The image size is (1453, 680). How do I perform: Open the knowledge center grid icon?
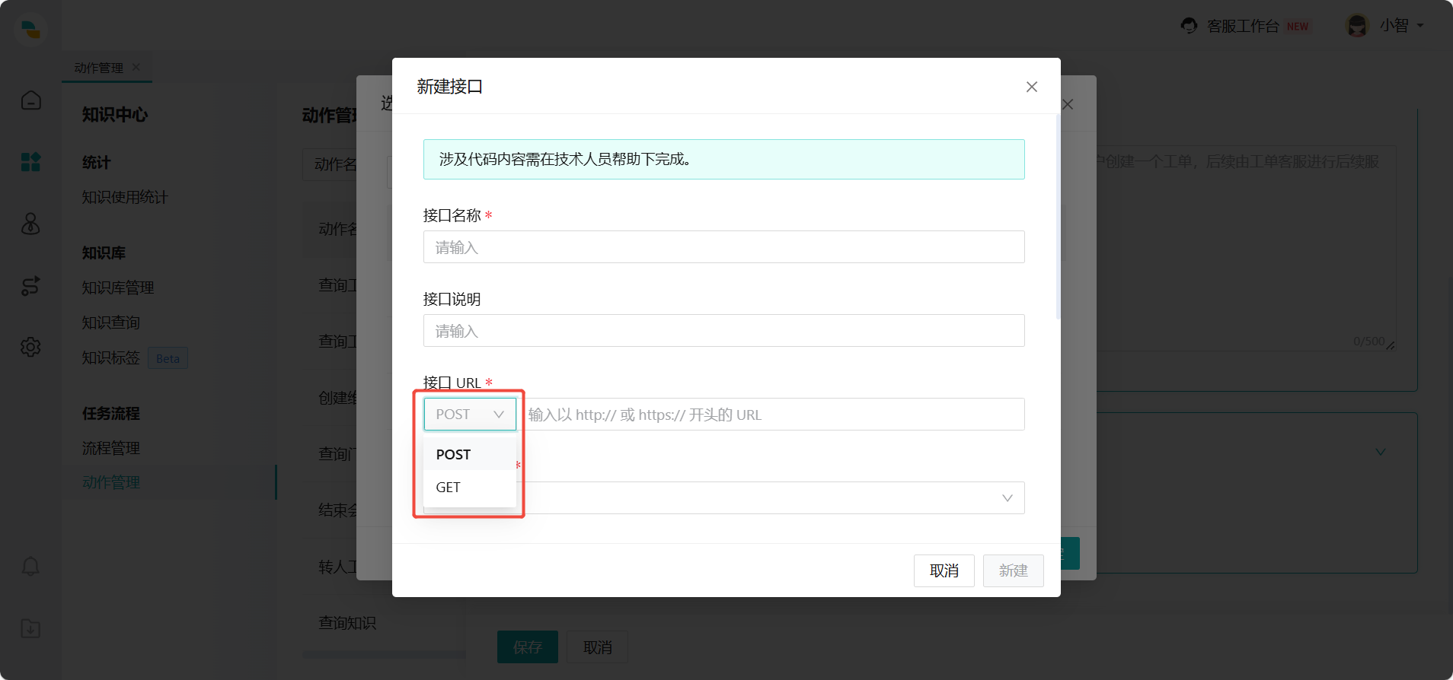coord(30,162)
